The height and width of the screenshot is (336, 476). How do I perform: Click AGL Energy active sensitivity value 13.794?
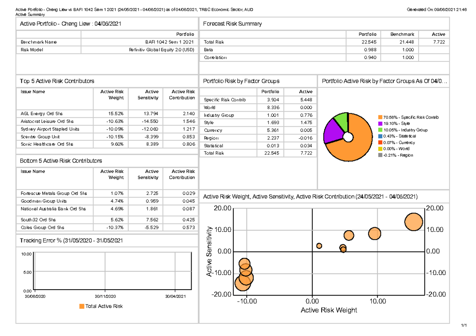[151, 114]
